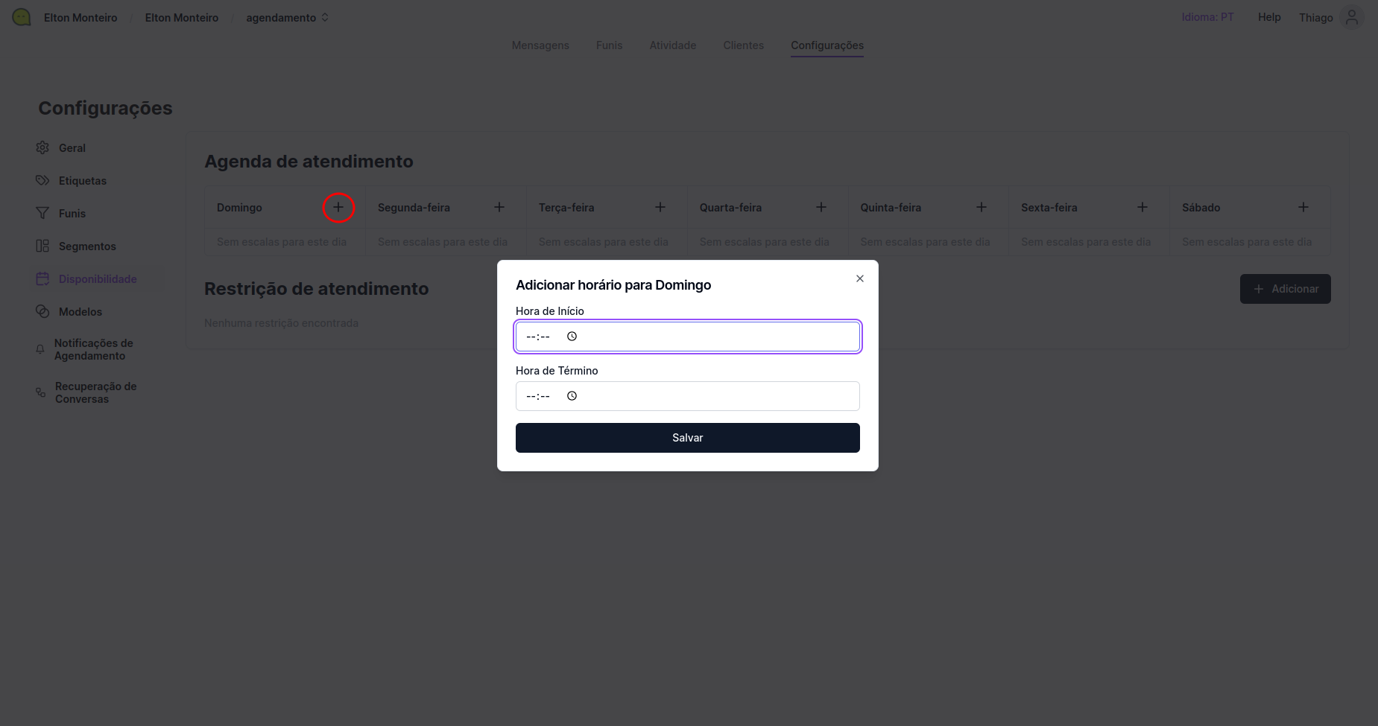Add schedule for Segunda-feira with plus icon
The width and height of the screenshot is (1378, 726).
pyautogui.click(x=499, y=207)
